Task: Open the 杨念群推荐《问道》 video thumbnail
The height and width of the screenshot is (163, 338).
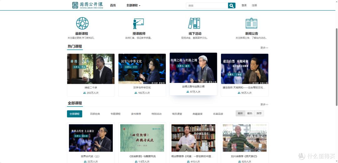Action: coord(193,138)
